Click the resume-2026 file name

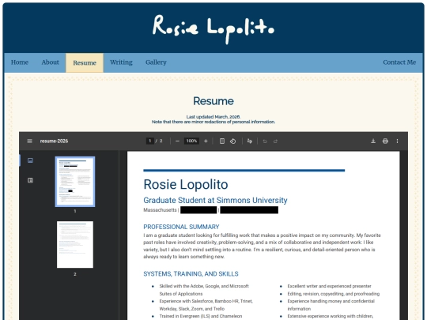[x=54, y=141]
